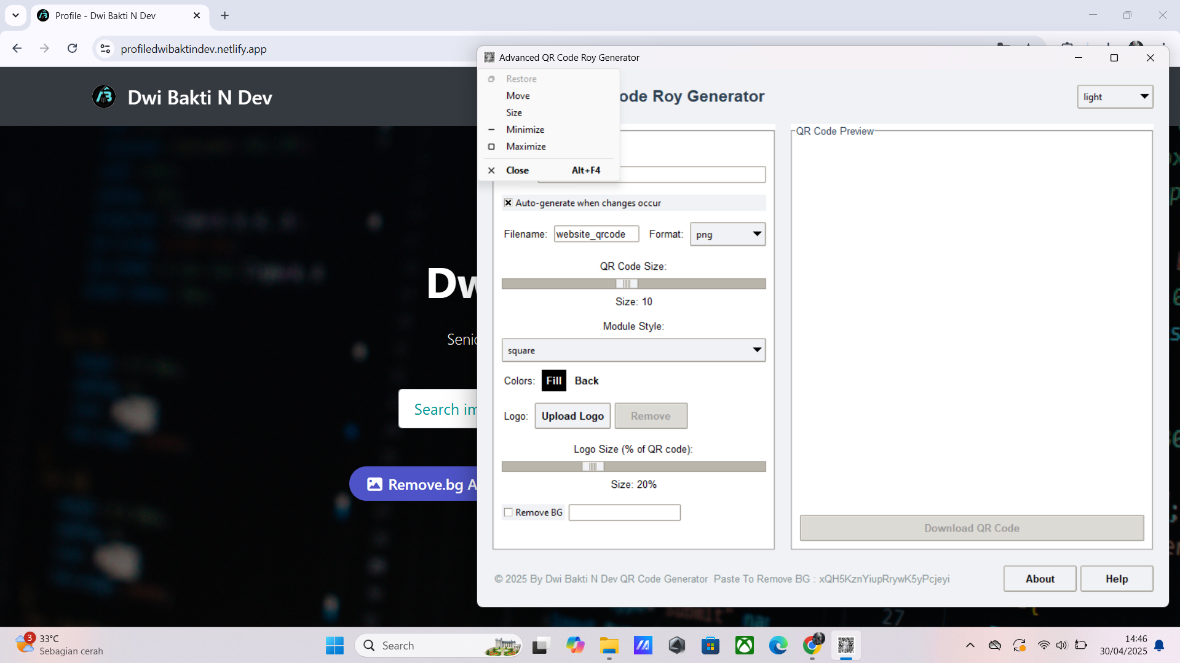Screen dimensions: 1180x663
Task: Launch Microsoft Edge from the taskbar
Action: (778, 645)
